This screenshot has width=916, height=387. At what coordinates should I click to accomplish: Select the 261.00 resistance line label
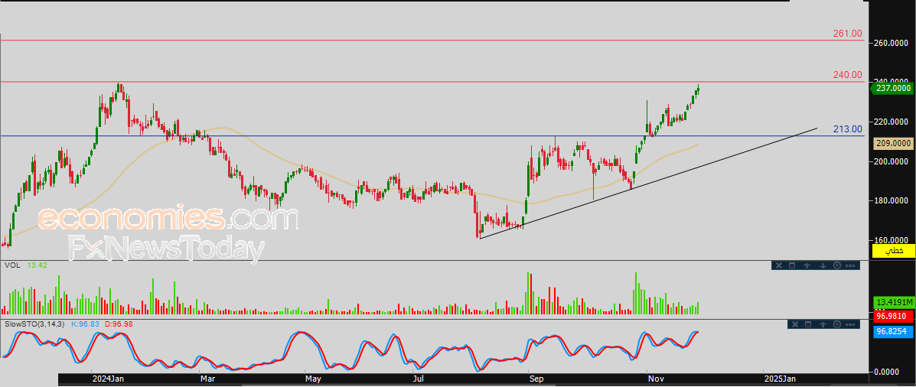point(847,34)
